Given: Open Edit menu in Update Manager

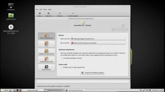Looking at the screenshot, I should tap(41, 9).
